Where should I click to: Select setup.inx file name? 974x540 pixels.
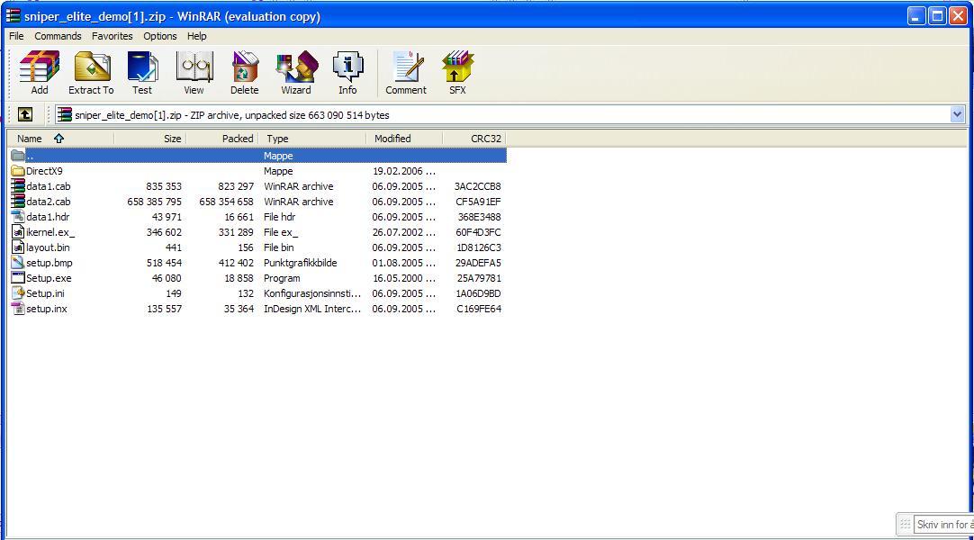coord(47,309)
